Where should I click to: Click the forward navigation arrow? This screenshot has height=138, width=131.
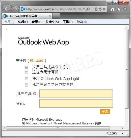pyautogui.click(x=16, y=9)
